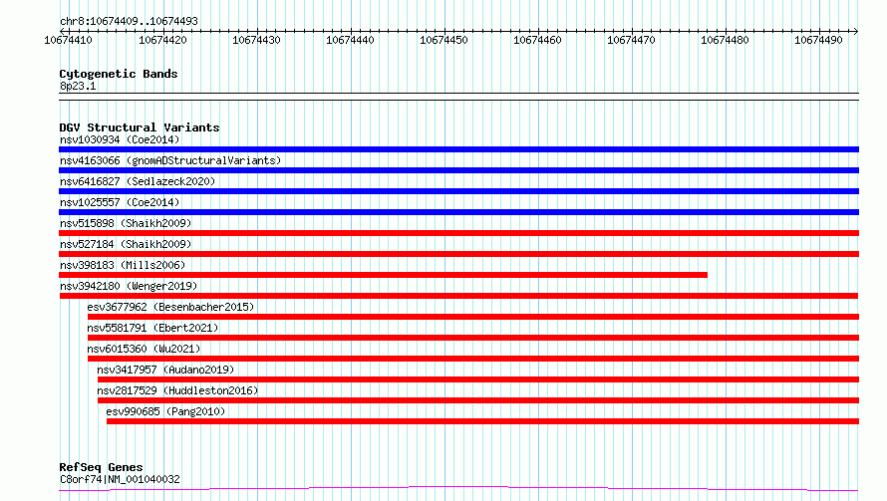The height and width of the screenshot is (501, 887).
Task: Click red bar below esv990685
Action: [483, 421]
